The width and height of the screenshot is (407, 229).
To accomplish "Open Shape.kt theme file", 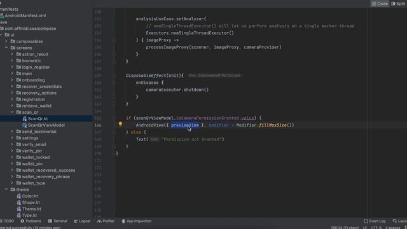I will point(31,202).
